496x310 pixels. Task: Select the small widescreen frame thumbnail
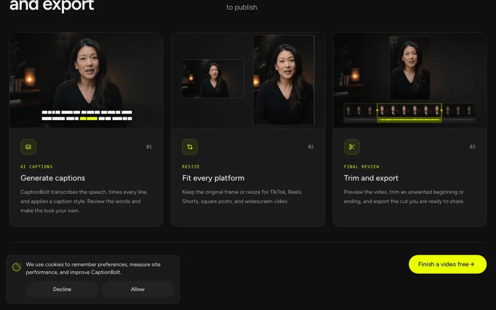213,79
